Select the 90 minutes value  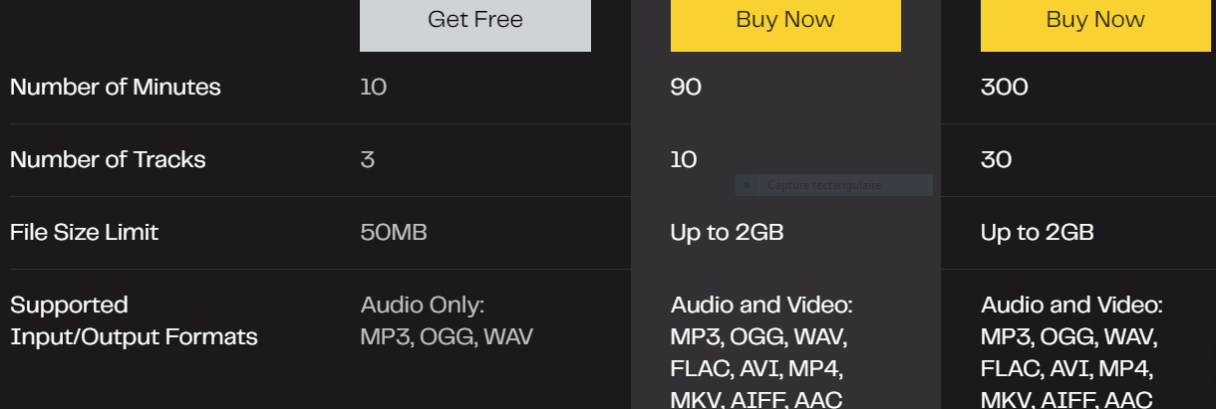pyautogui.click(x=686, y=88)
